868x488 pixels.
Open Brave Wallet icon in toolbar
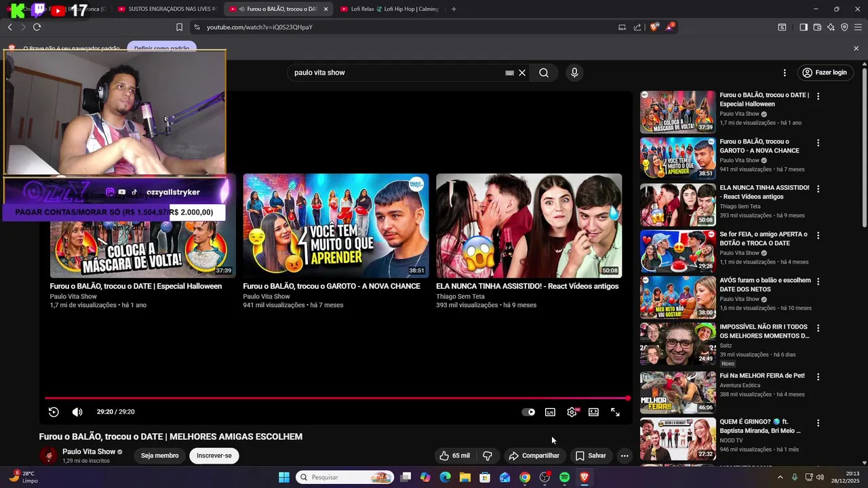click(x=817, y=27)
